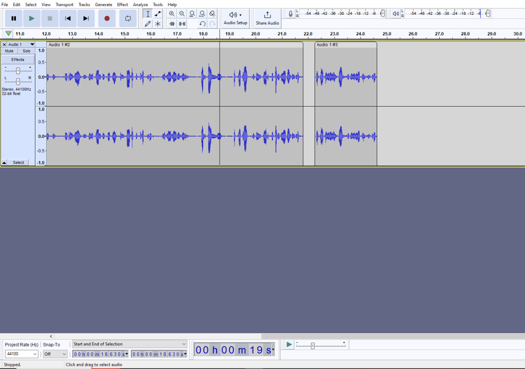Mute the Audio 1 track
Screen dimensions: 525x369
pos(9,51)
